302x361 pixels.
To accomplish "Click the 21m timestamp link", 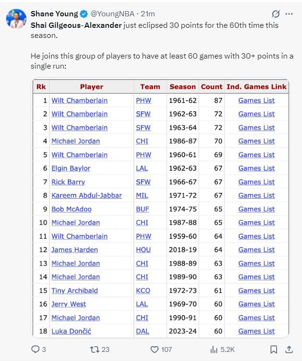I will tap(147, 14).
